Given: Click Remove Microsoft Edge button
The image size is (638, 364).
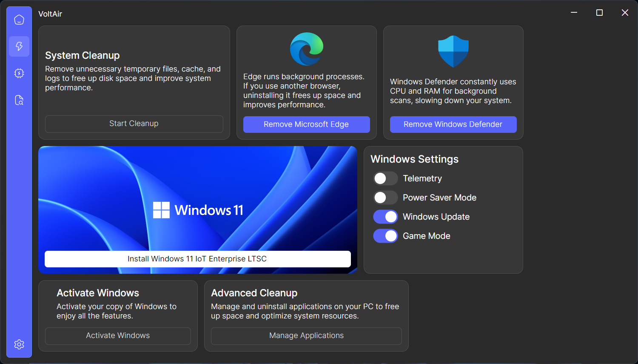Looking at the screenshot, I should [307, 124].
